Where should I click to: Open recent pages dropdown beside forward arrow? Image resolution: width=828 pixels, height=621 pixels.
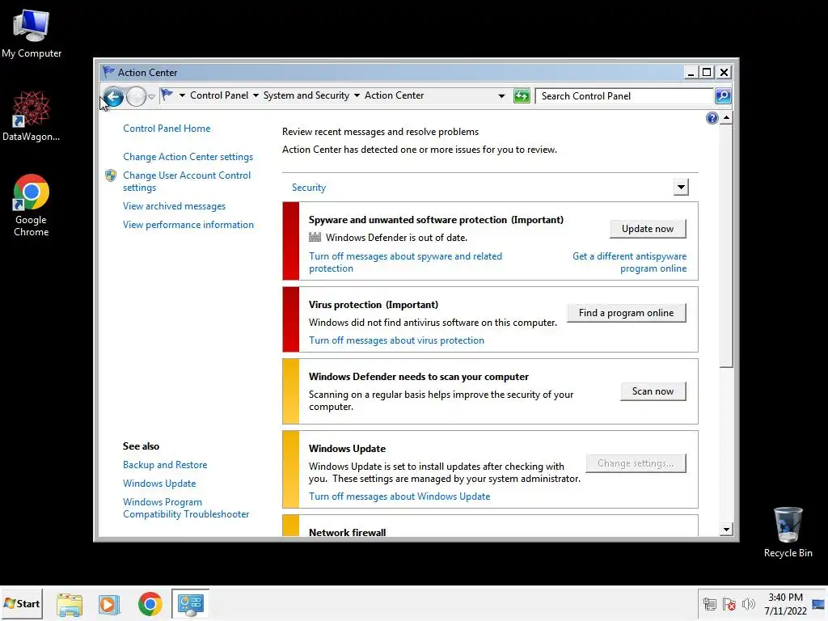point(151,97)
